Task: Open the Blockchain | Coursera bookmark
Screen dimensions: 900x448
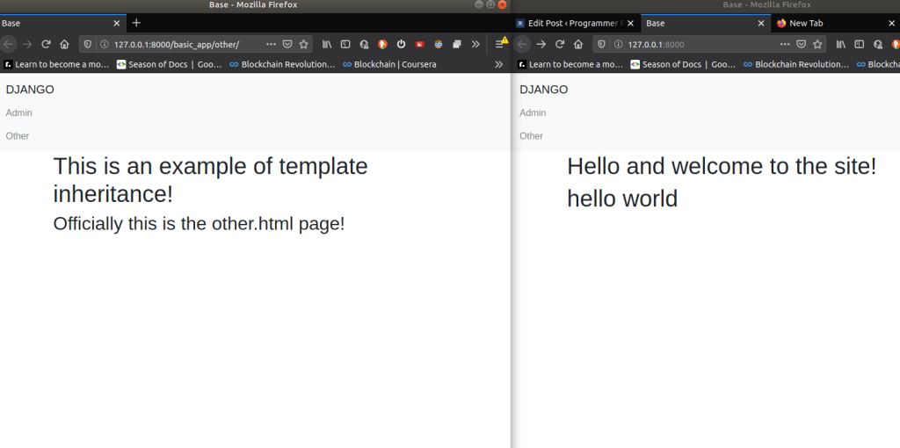Action: pos(388,64)
